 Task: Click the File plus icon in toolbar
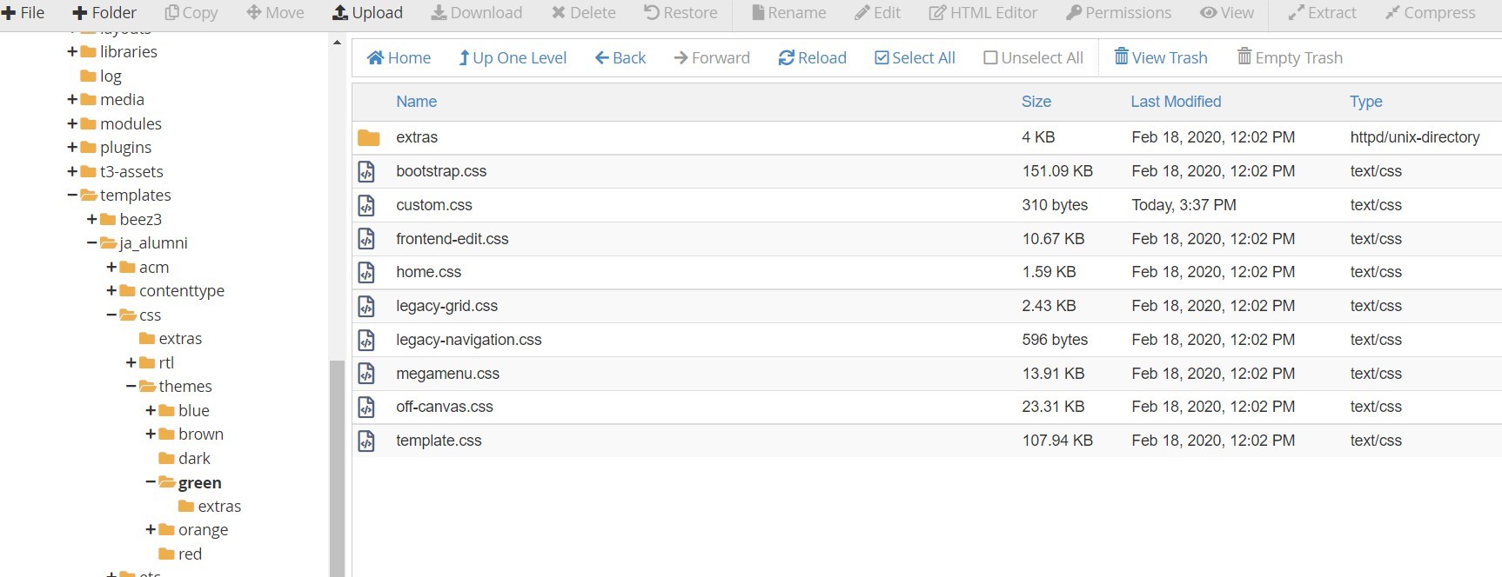[x=9, y=13]
